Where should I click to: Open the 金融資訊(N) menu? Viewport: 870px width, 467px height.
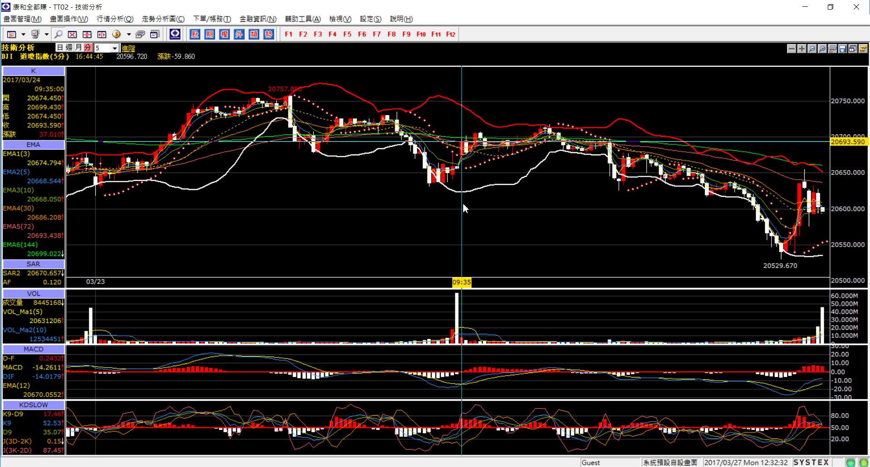coord(258,19)
